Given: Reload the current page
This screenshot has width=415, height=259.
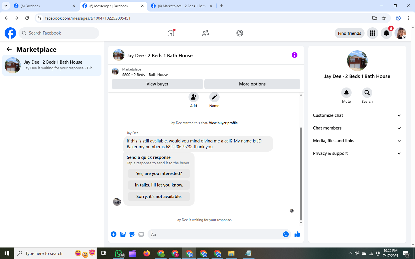Looking at the screenshot, I should (x=27, y=18).
